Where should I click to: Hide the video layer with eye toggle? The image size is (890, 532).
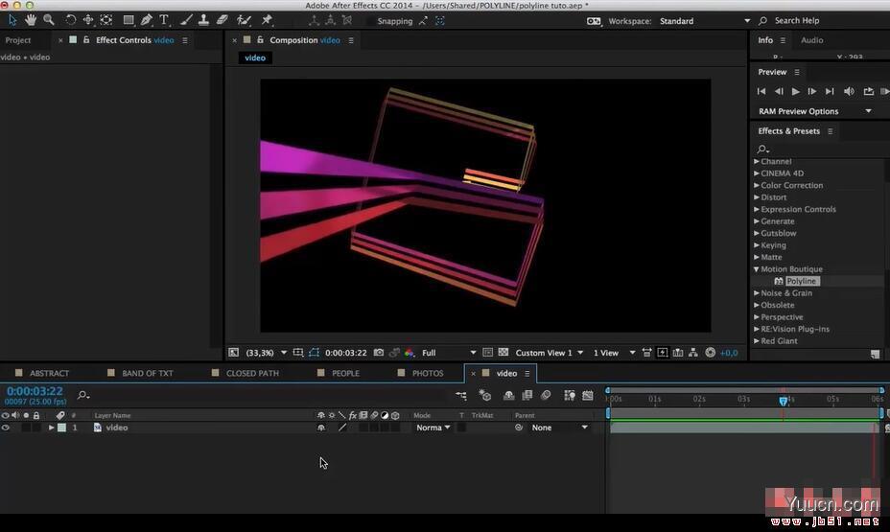[x=6, y=428]
